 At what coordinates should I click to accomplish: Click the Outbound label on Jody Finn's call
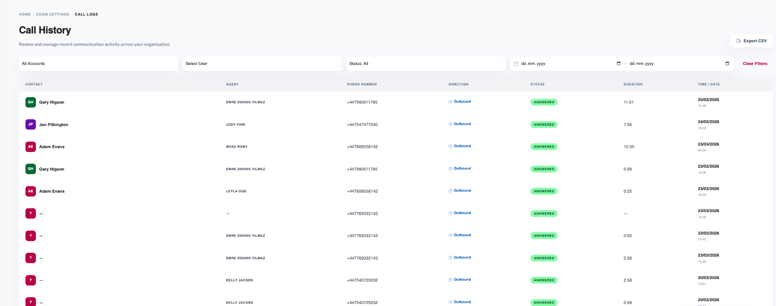(462, 124)
